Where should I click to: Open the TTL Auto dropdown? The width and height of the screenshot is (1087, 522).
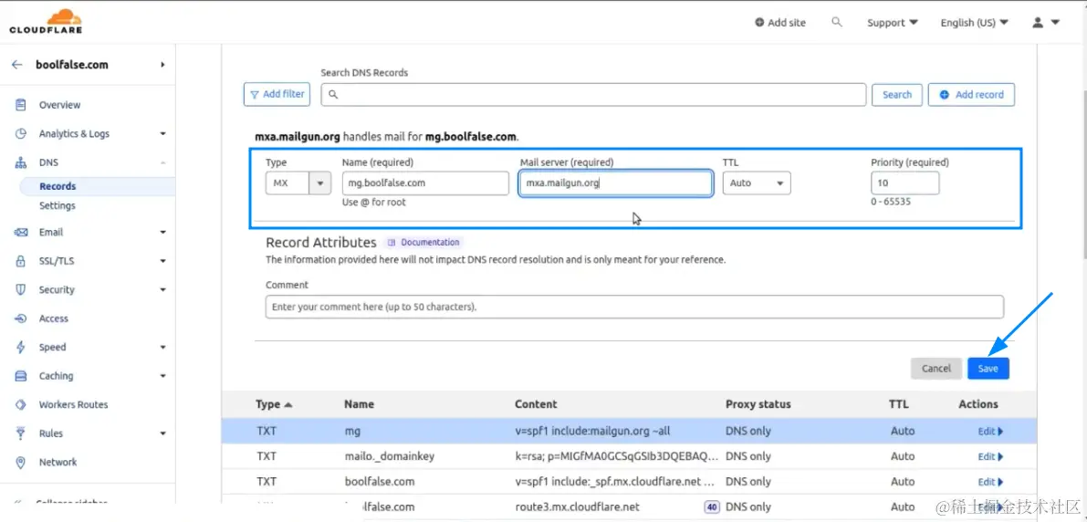click(757, 183)
